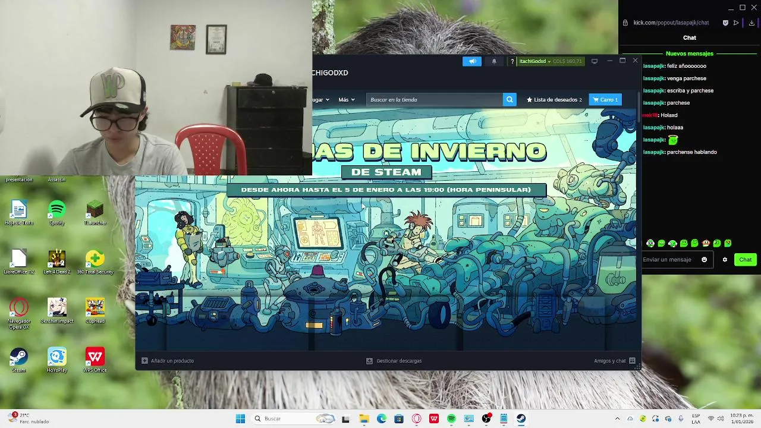The height and width of the screenshot is (428, 761).
Task: Click the Steam announcements megaphone icon
Action: tap(472, 61)
